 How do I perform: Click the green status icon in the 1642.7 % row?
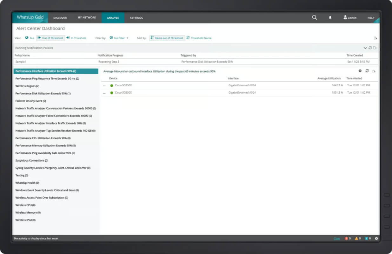pos(112,85)
